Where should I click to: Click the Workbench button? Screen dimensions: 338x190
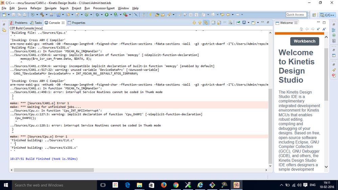click(x=305, y=41)
